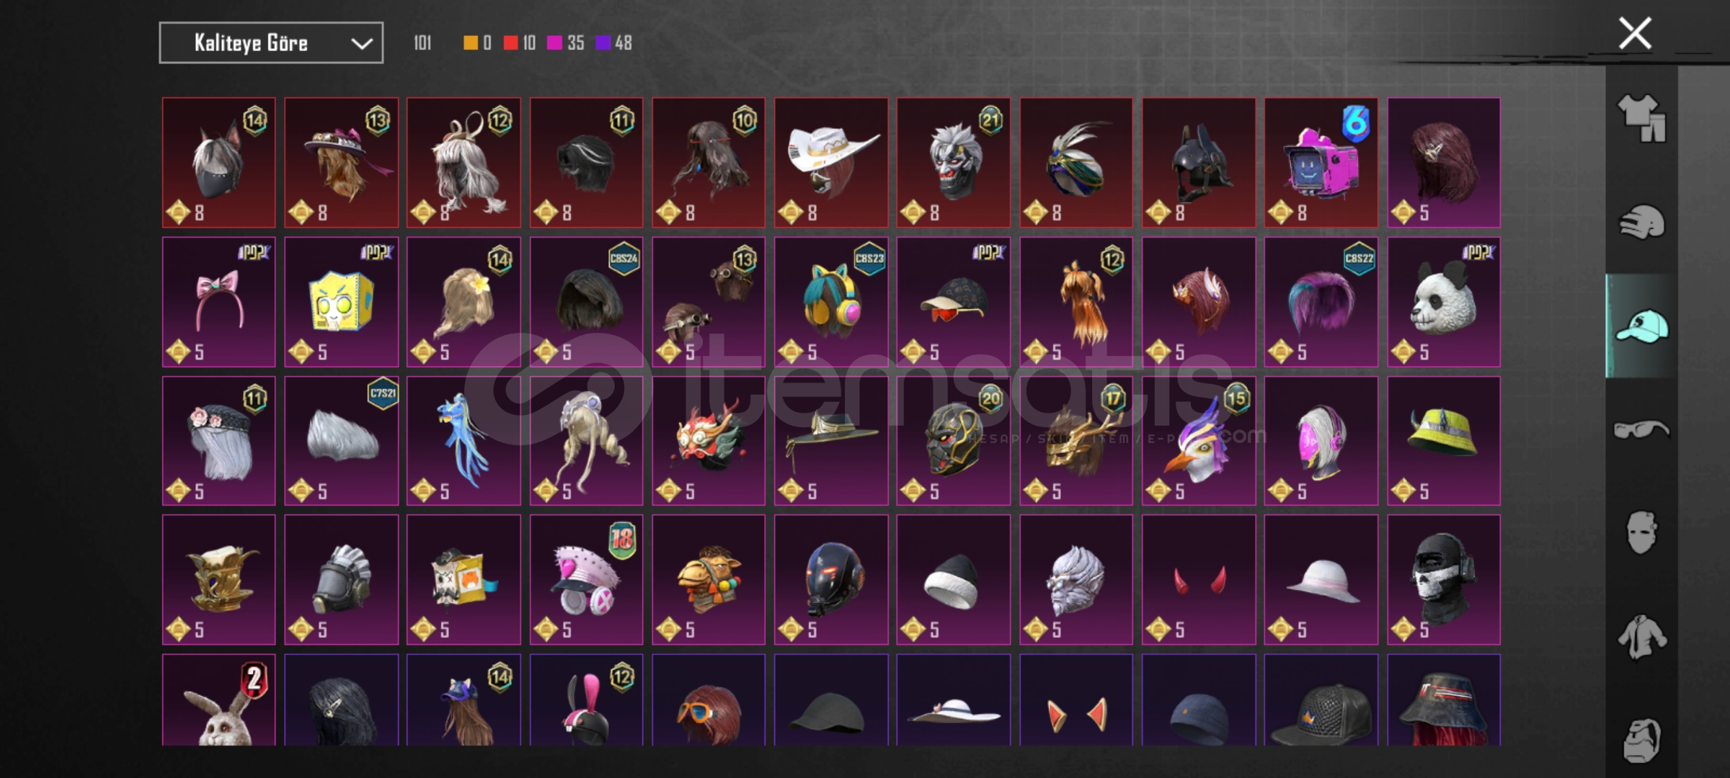Open the outfits category in the sidebar
This screenshot has width=1730, height=778.
1641,118
